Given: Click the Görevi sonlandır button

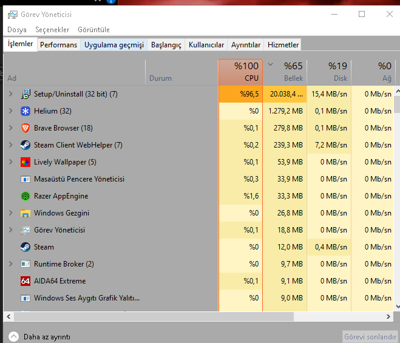Looking at the screenshot, I should point(370,337).
